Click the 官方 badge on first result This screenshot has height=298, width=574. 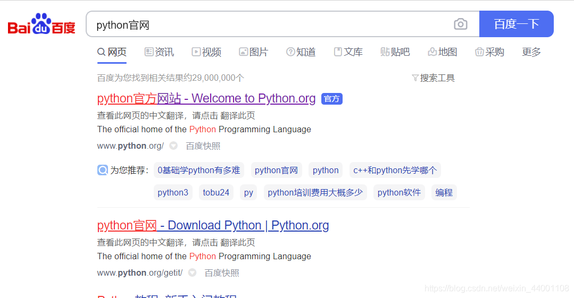coord(331,99)
